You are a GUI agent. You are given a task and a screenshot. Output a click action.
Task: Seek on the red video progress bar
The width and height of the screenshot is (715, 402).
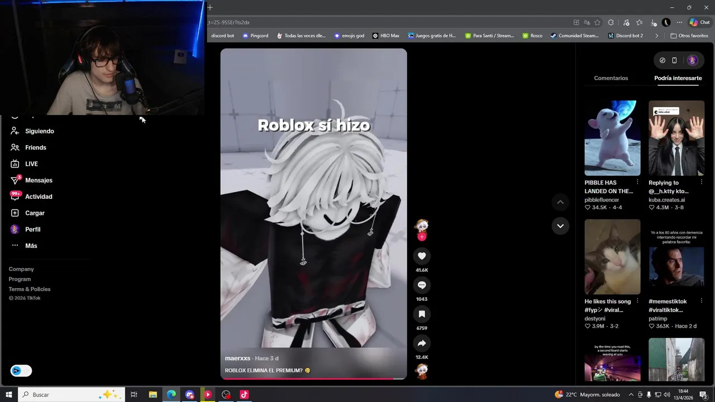point(313,379)
